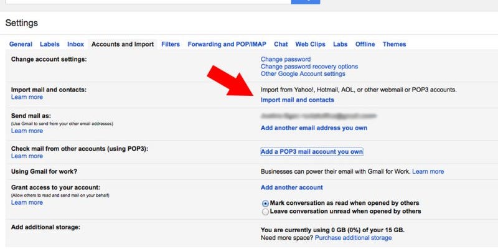Click Learn more under Import mail and contacts

27,97
